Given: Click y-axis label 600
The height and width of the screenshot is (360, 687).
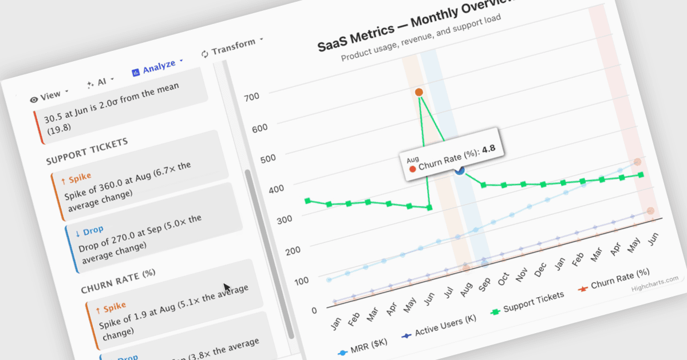Looking at the screenshot, I should tap(260, 127).
